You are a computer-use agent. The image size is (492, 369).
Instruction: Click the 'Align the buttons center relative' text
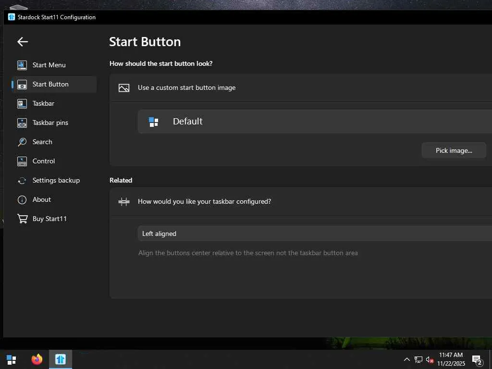tap(248, 253)
